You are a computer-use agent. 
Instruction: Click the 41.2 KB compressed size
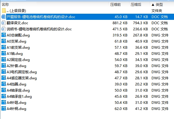[x=142, y=109]
